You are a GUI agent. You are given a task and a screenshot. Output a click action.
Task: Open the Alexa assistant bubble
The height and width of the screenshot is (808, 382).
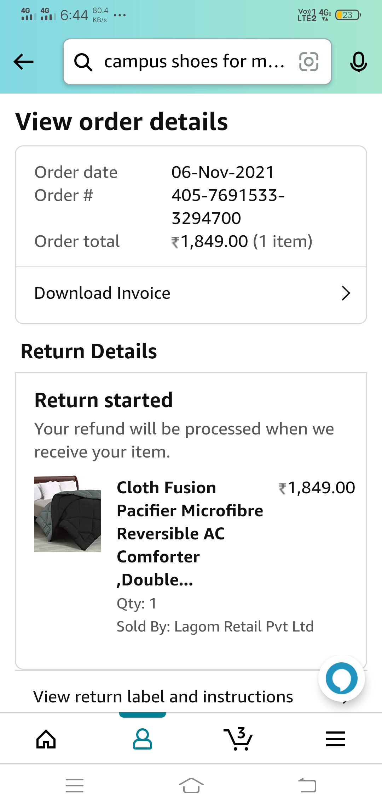point(341,678)
